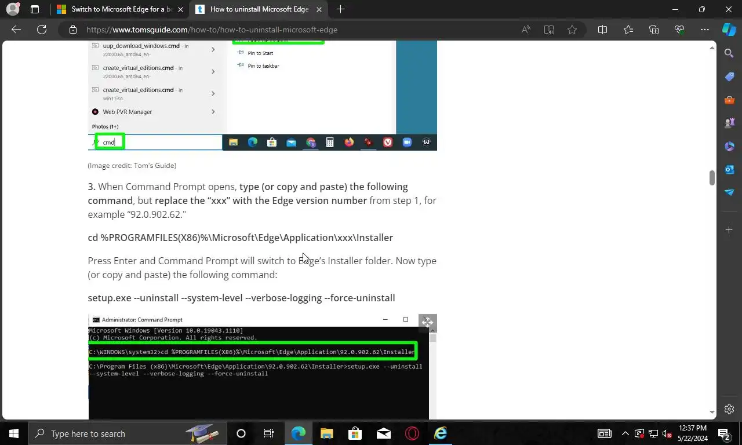Open sidebar Games chess icon
Viewport: 742px width, 445px height.
tap(729, 123)
